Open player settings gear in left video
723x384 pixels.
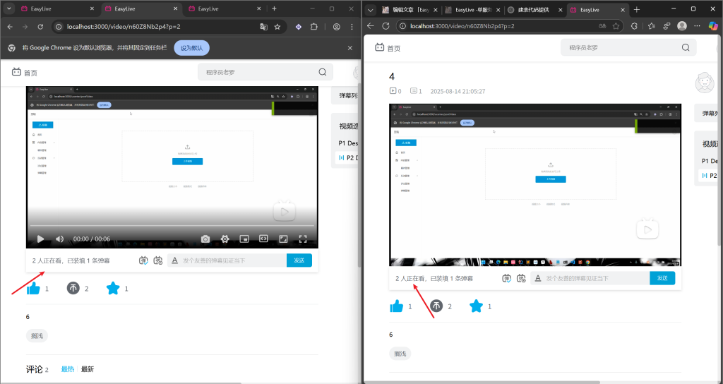tap(225, 239)
